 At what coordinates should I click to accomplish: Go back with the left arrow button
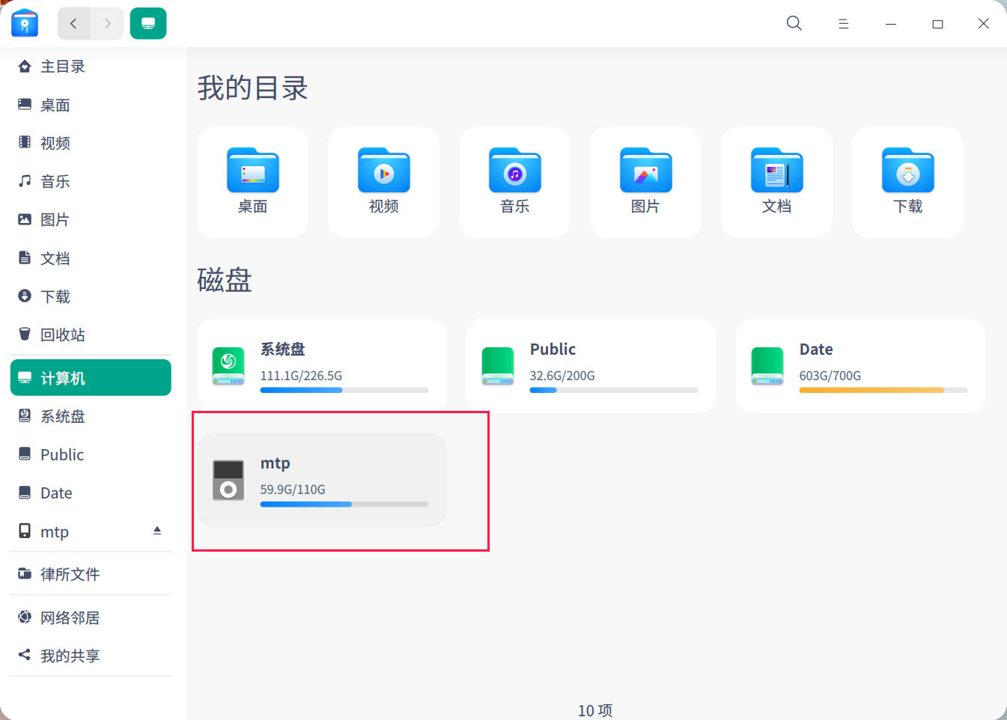[74, 23]
